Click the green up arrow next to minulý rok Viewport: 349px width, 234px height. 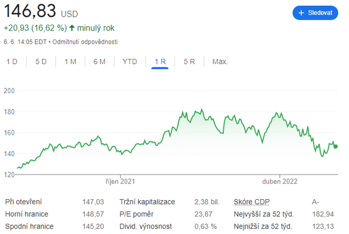72,28
